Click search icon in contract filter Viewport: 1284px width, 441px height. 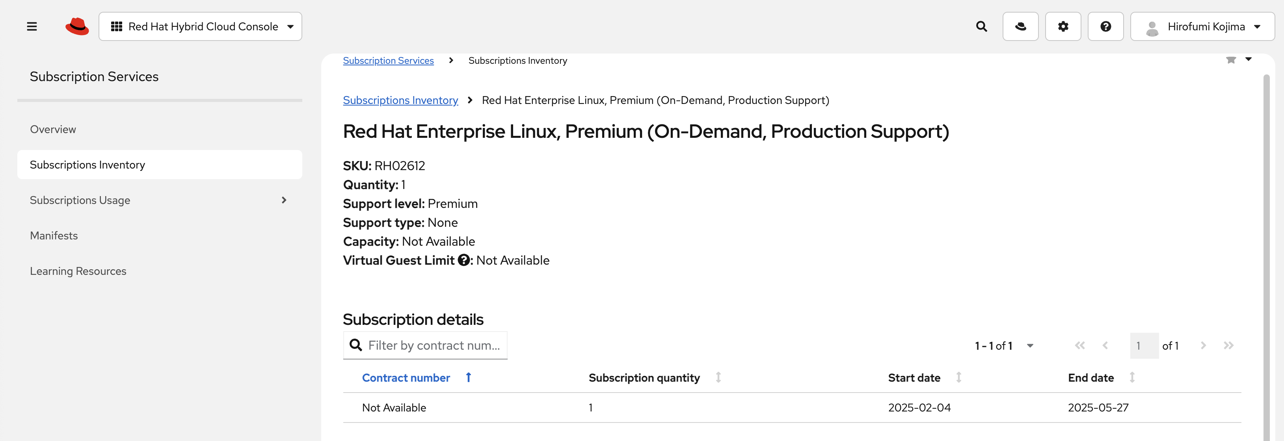tap(356, 345)
